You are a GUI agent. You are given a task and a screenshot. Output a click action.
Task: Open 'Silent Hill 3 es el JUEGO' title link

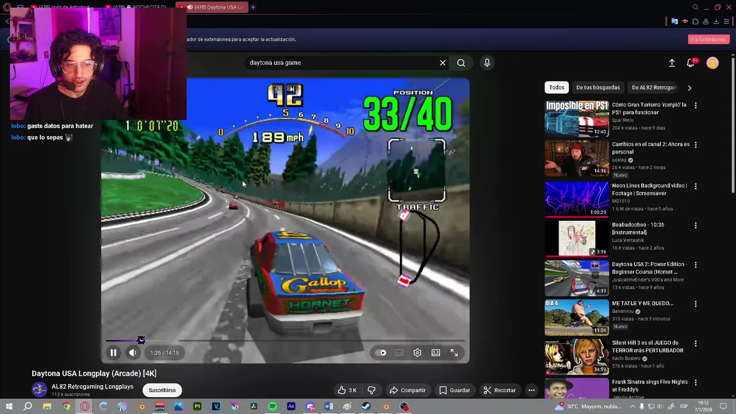click(647, 347)
